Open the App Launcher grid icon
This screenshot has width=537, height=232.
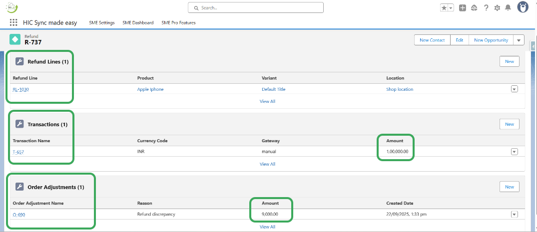(x=13, y=22)
